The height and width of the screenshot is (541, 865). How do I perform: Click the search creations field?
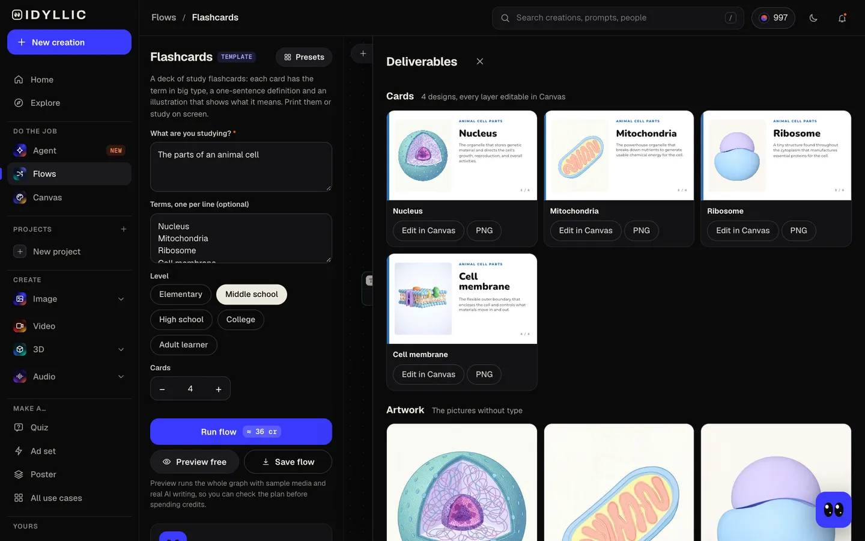pyautogui.click(x=618, y=18)
